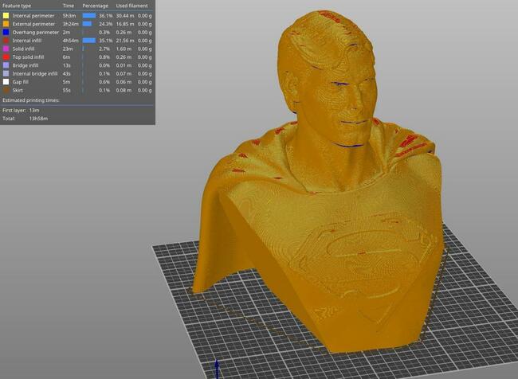
Task: Click the orange External perimeter swatch
Action: click(6, 23)
